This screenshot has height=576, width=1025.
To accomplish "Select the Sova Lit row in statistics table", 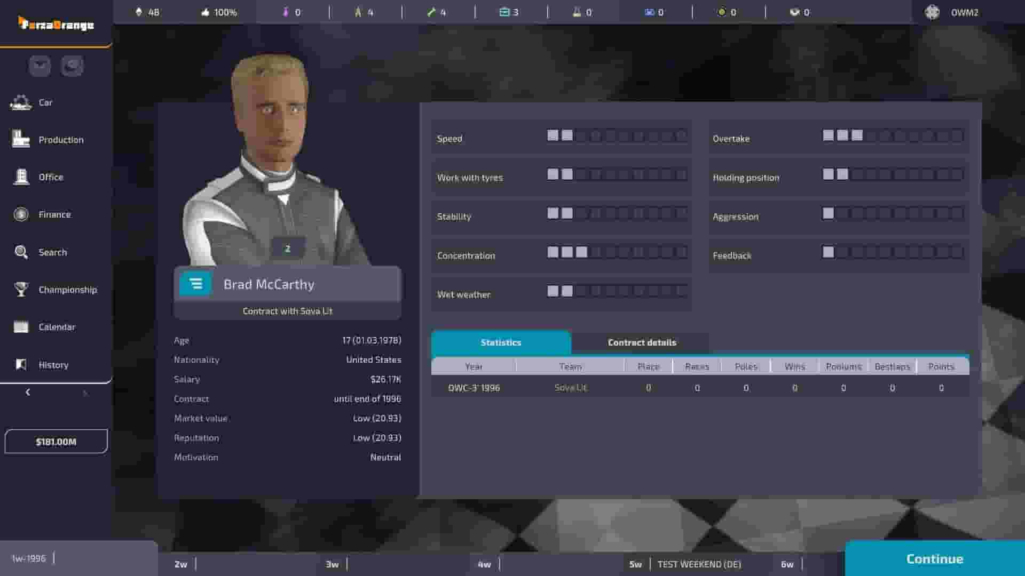I will pyautogui.click(x=570, y=388).
